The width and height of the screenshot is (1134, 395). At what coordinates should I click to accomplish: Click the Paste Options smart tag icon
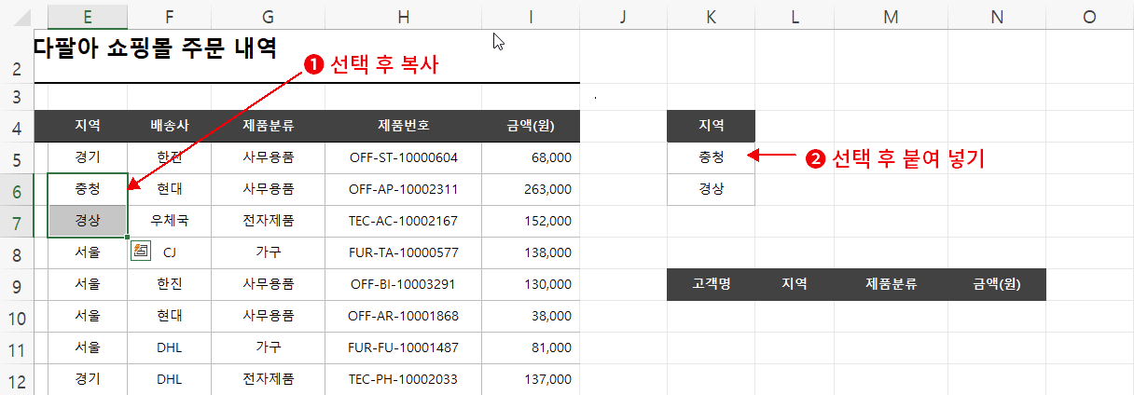(141, 250)
